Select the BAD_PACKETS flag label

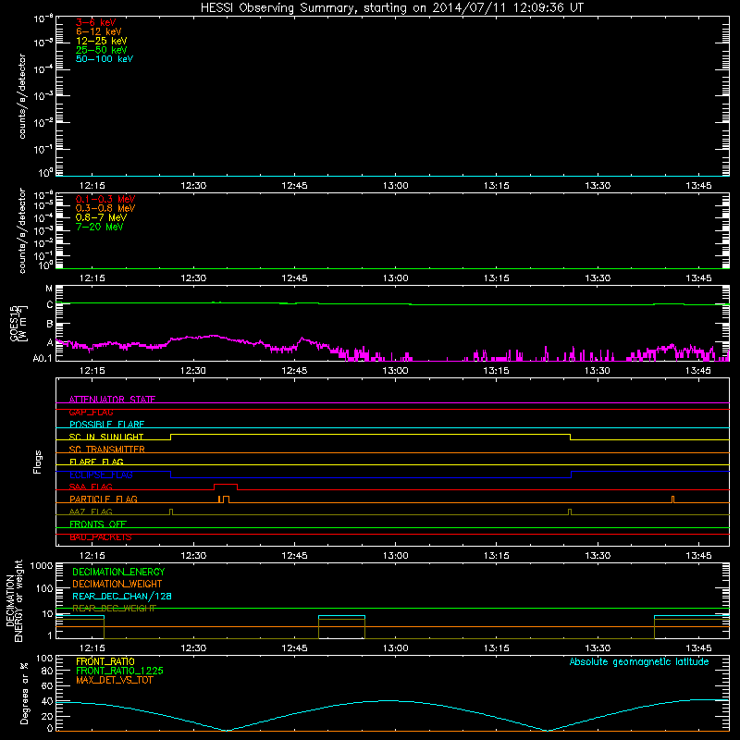click(x=101, y=536)
